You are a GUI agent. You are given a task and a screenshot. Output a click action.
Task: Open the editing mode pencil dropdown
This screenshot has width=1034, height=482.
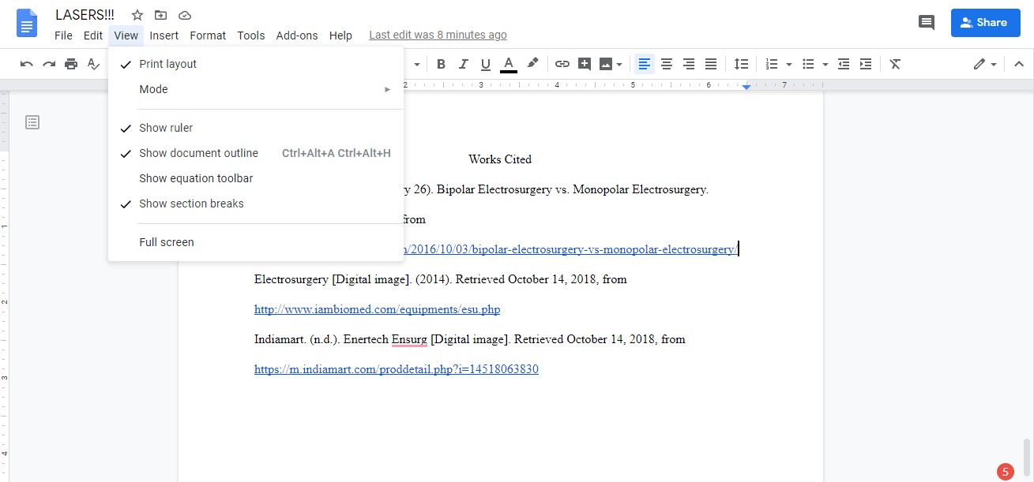point(985,64)
